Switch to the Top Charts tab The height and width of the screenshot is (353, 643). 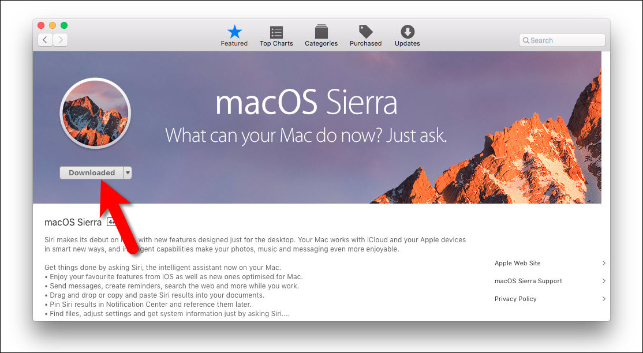[276, 36]
